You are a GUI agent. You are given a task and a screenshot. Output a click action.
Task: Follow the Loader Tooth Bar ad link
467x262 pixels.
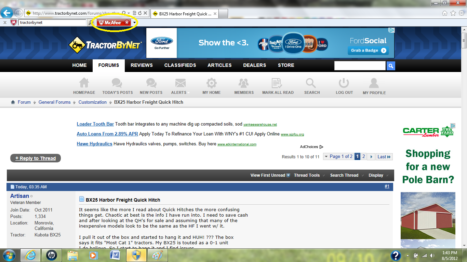point(95,124)
